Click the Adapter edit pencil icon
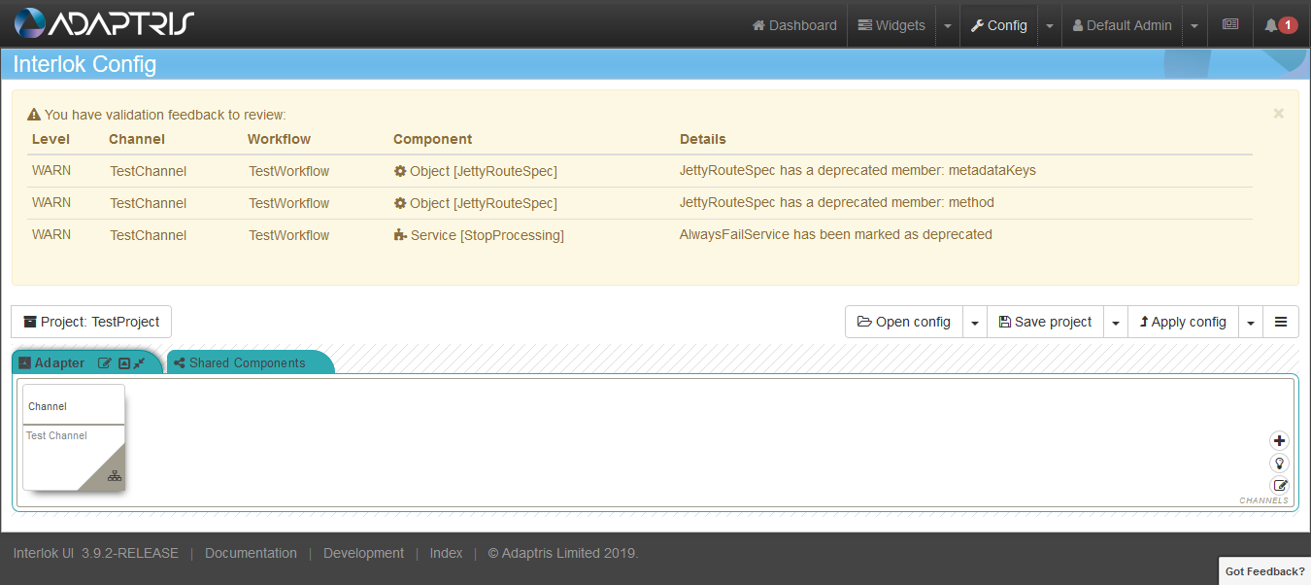1311x585 pixels. click(x=105, y=363)
